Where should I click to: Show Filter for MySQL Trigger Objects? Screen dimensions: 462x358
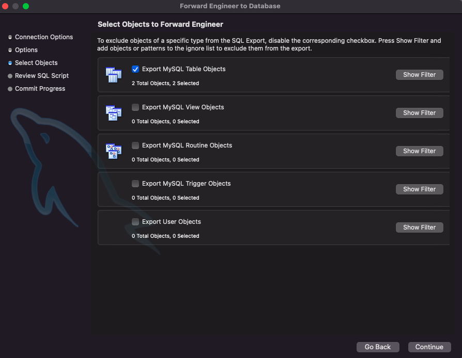(419, 189)
